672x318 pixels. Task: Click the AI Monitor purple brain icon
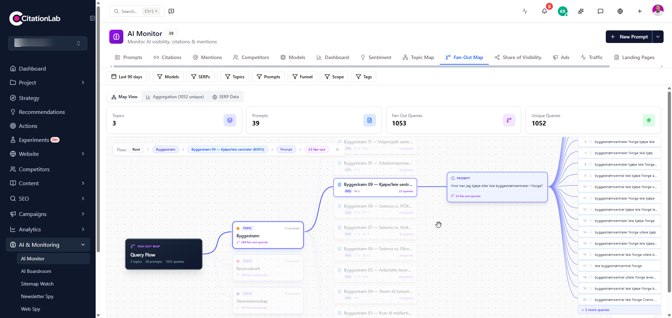coord(116,37)
